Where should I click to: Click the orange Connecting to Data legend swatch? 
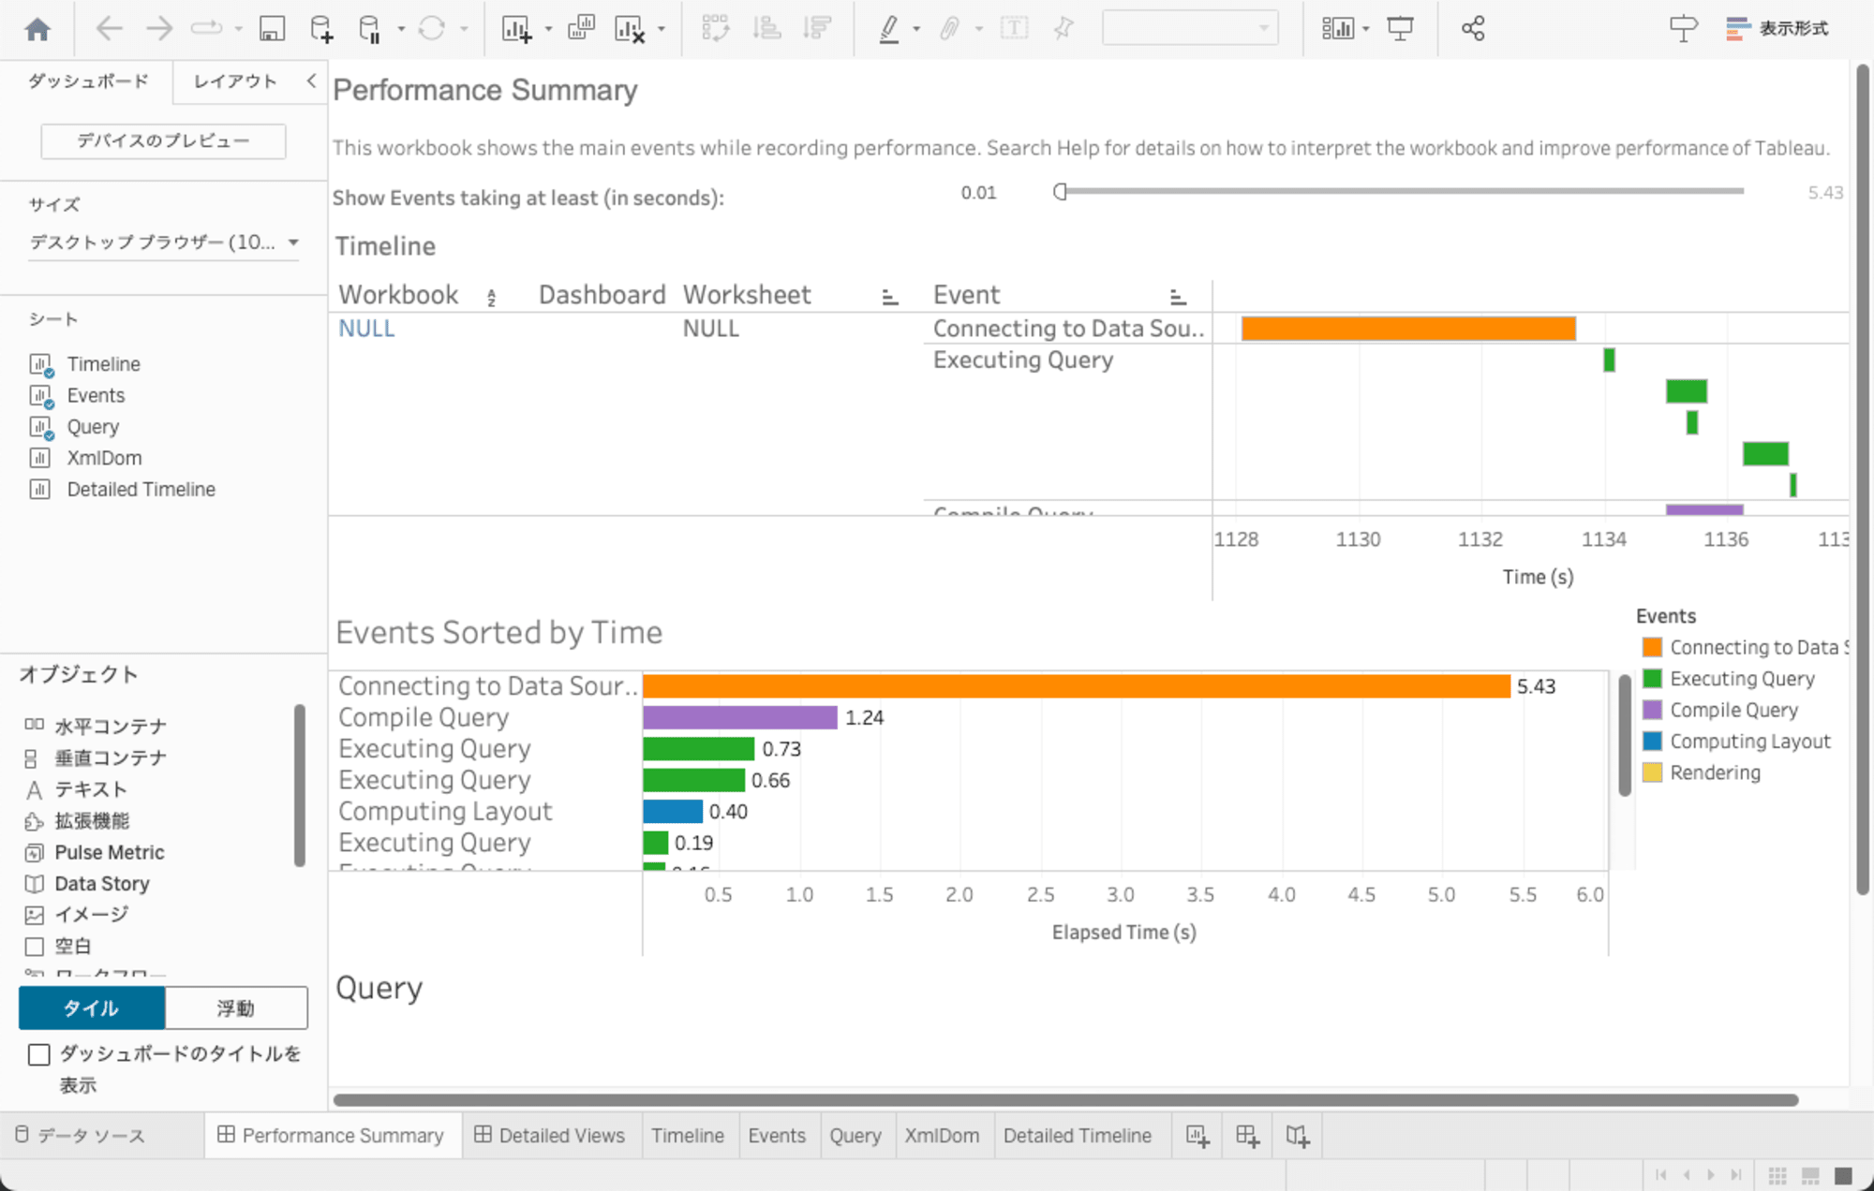1652,647
